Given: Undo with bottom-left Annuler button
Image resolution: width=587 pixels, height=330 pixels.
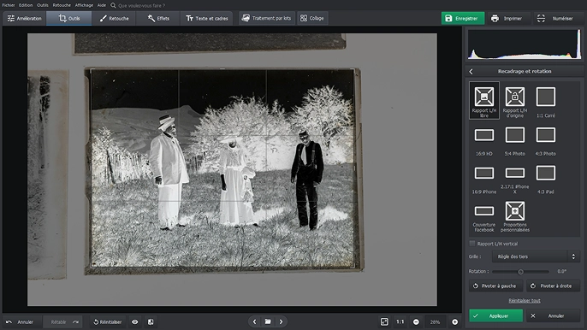Looking at the screenshot, I should tap(21, 321).
